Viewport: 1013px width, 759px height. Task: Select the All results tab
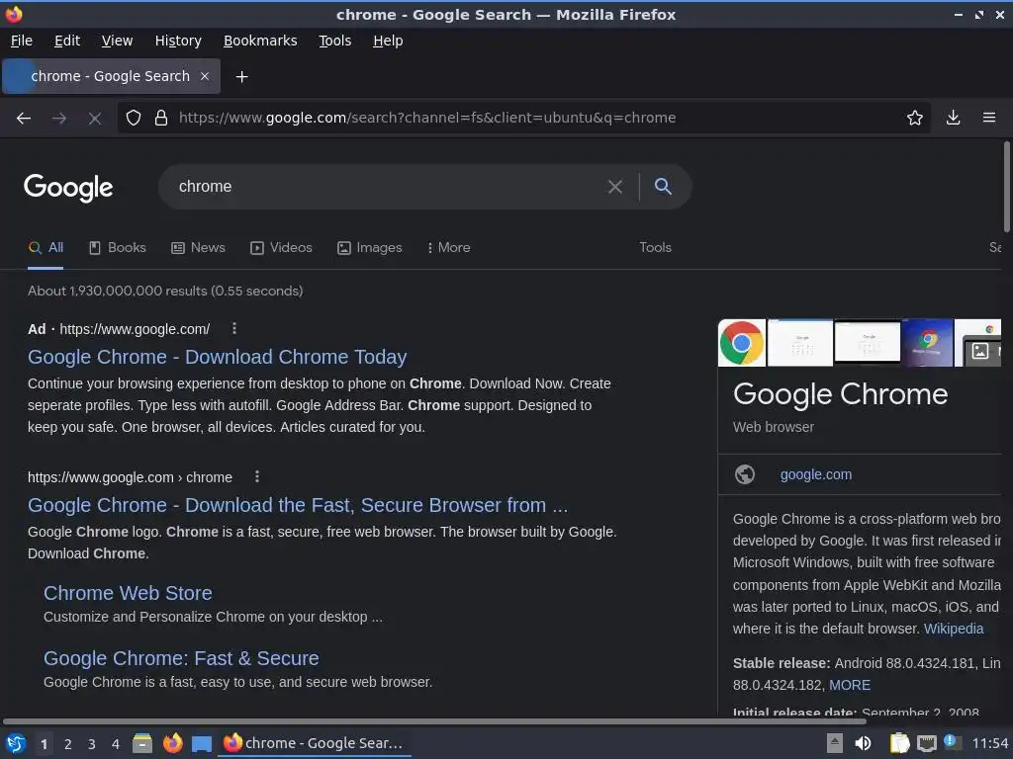click(x=46, y=248)
